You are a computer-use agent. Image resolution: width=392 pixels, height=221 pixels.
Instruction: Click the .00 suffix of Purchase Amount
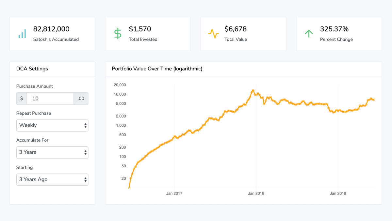pos(81,99)
